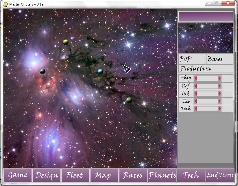Open the Planets list

point(162,175)
